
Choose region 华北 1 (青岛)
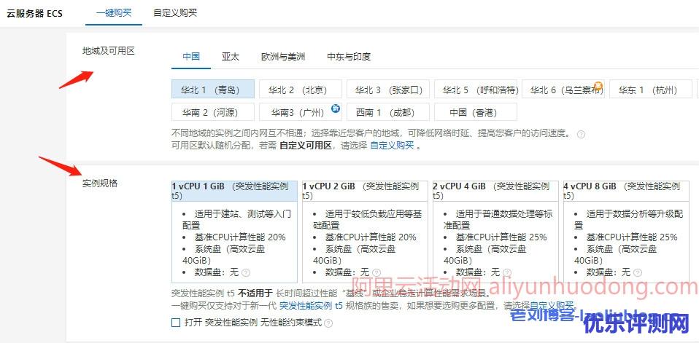(x=212, y=89)
